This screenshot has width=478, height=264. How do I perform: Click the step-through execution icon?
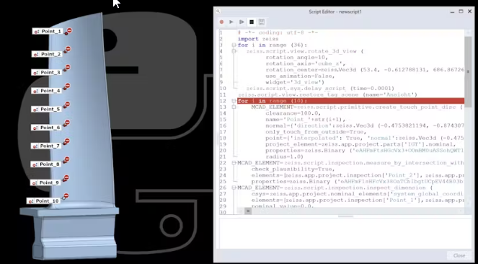(x=242, y=22)
